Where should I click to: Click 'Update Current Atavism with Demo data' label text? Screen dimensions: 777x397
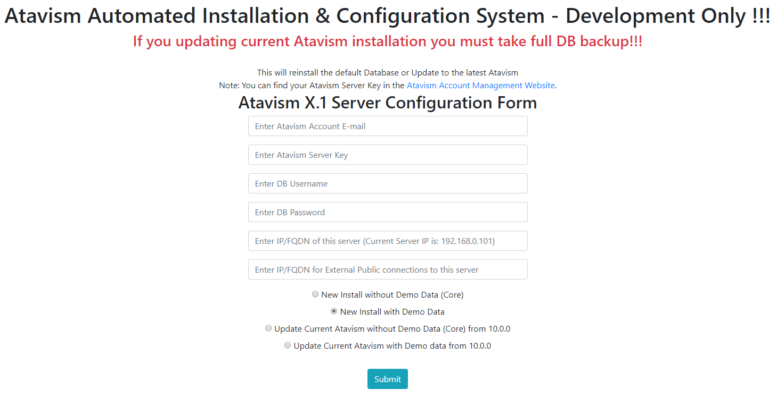[392, 346]
